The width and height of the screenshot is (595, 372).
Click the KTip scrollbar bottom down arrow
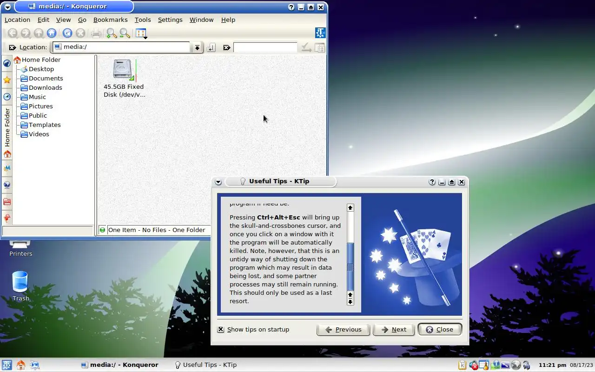click(x=350, y=302)
